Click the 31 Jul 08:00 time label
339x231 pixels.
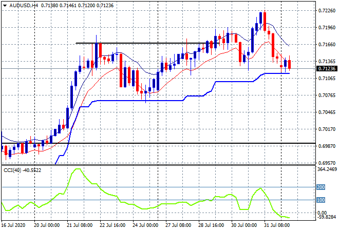pyautogui.click(x=277, y=225)
